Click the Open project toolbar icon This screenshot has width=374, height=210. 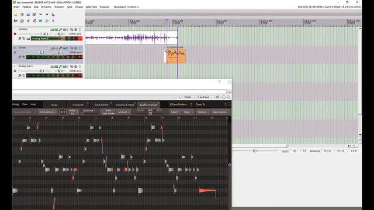(22, 15)
